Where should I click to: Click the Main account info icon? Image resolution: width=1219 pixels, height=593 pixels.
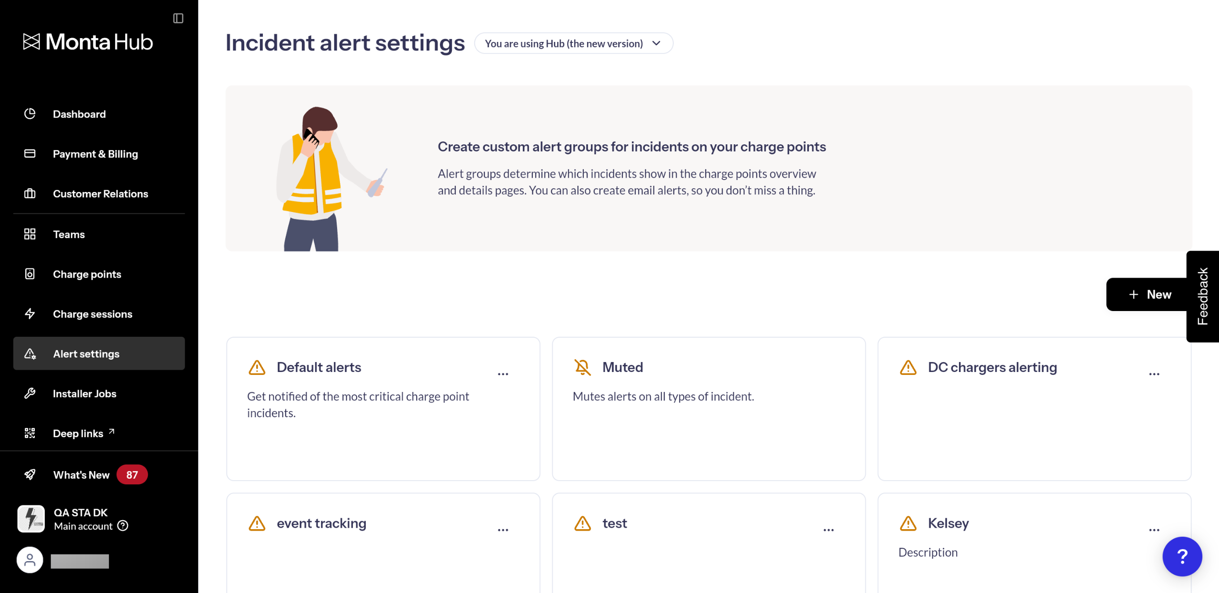[123, 526]
